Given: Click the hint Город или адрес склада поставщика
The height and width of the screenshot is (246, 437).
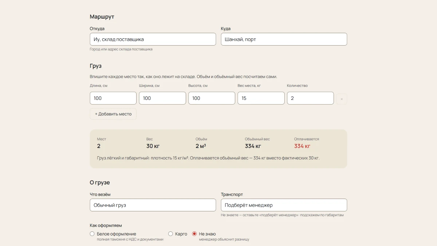Looking at the screenshot, I should 121,49.
